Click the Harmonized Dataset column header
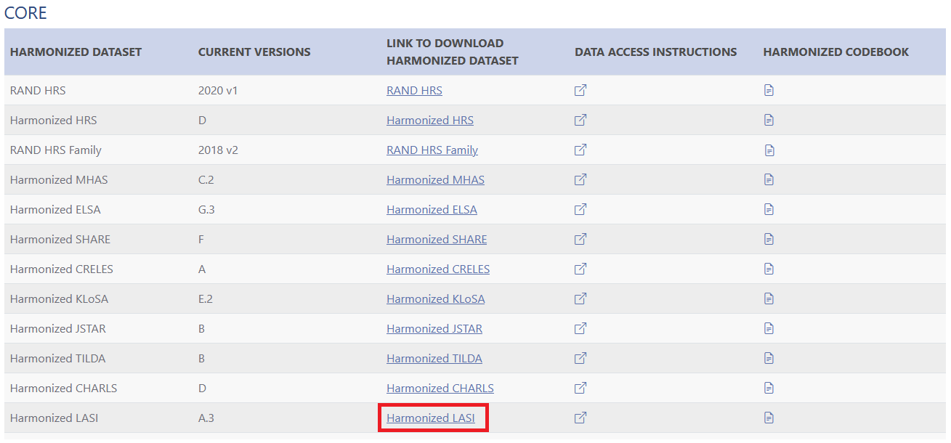The image size is (951, 443). [76, 52]
